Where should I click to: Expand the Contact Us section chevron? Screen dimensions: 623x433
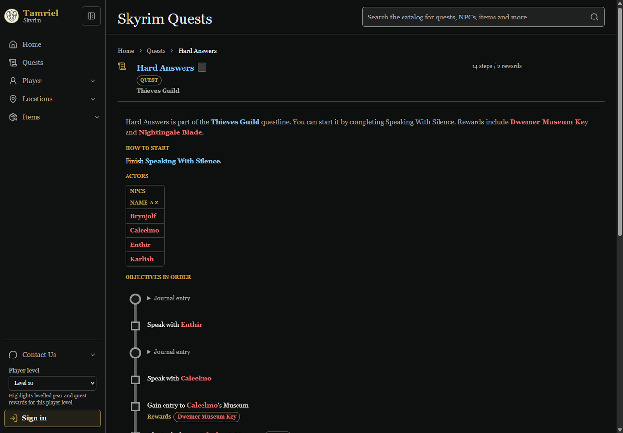click(93, 355)
